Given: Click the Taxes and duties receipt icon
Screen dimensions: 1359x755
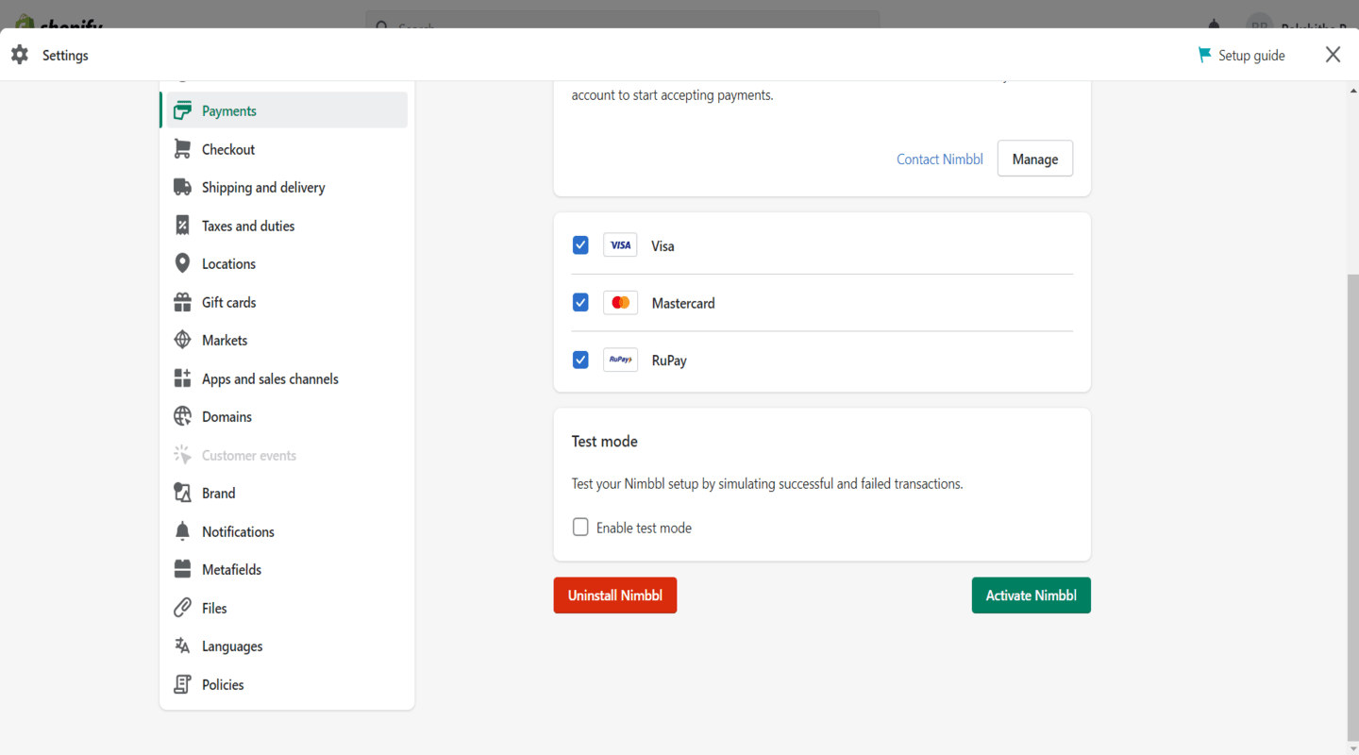Looking at the screenshot, I should click(182, 226).
